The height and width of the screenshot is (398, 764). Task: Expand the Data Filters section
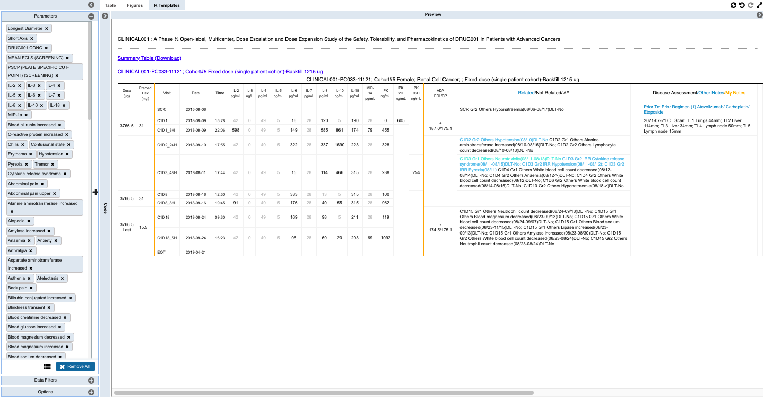pyautogui.click(x=92, y=380)
